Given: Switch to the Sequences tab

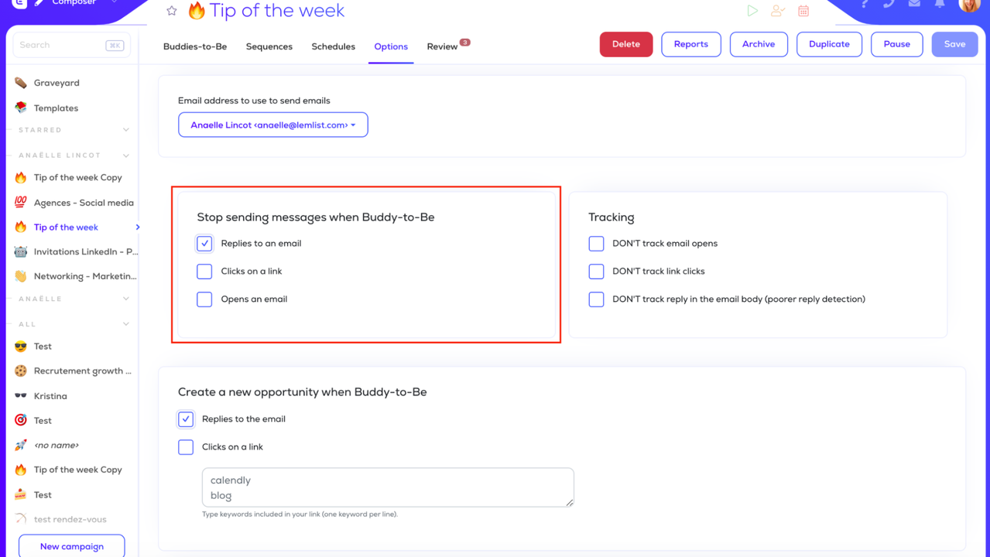Looking at the screenshot, I should [x=269, y=46].
